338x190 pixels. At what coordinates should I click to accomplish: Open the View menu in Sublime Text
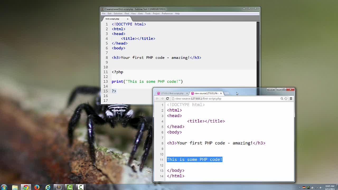click(134, 13)
